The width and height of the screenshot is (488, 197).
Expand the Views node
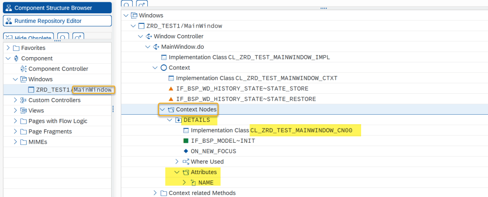16,110
